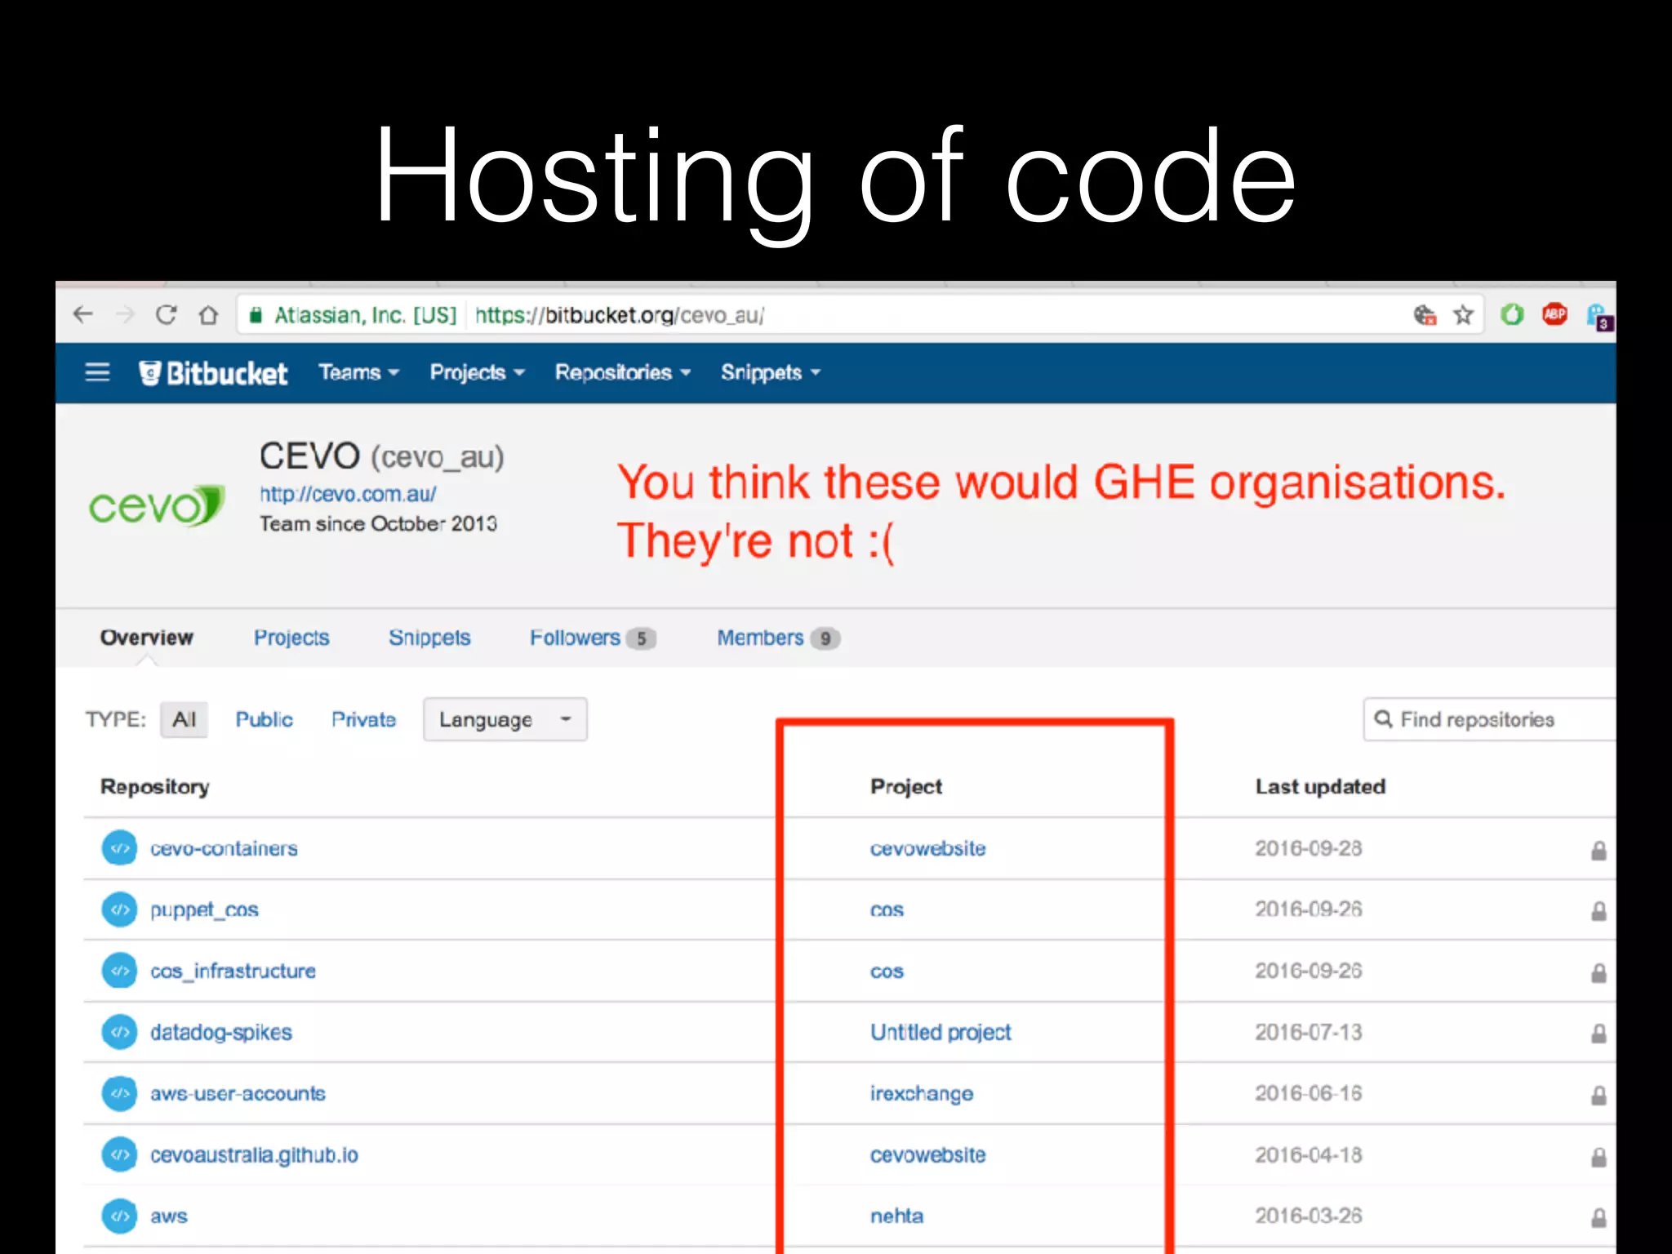1672x1254 pixels.
Task: Click lock icon on cevoaustralia.github.io row
Action: tap(1599, 1157)
